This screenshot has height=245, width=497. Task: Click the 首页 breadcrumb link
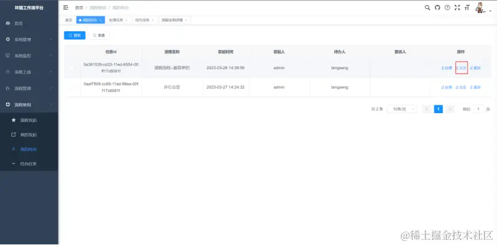(79, 8)
